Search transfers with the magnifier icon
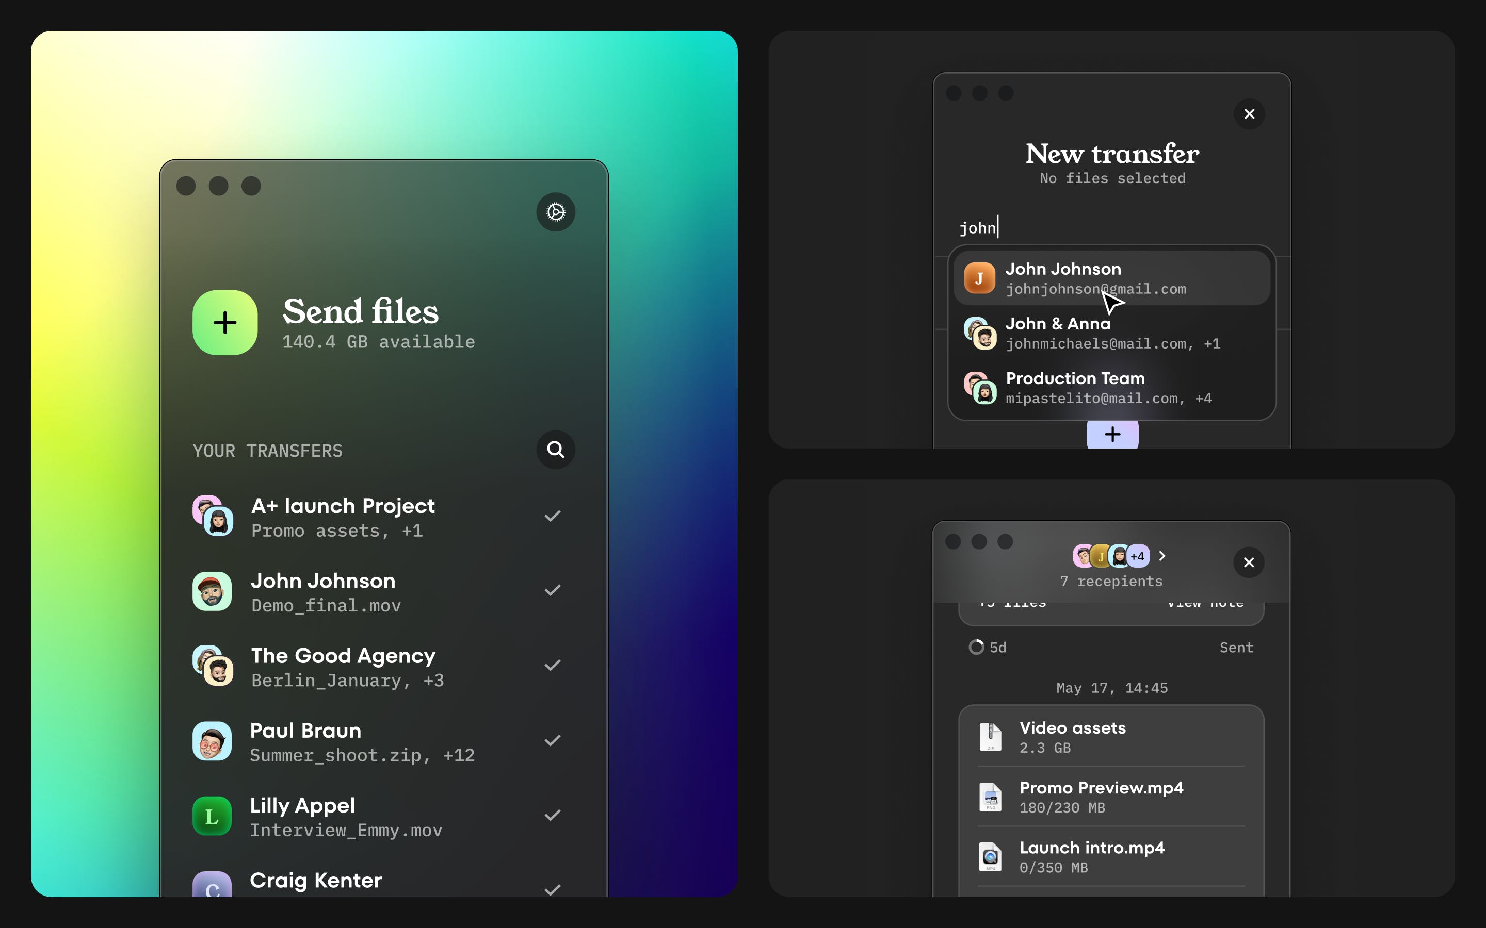This screenshot has width=1486, height=928. (x=555, y=450)
